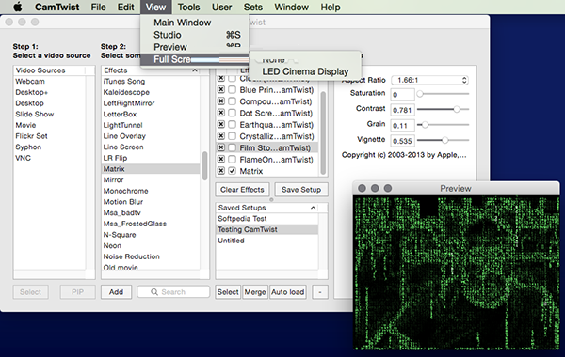Adjust the Contrast slider handle

click(457, 109)
